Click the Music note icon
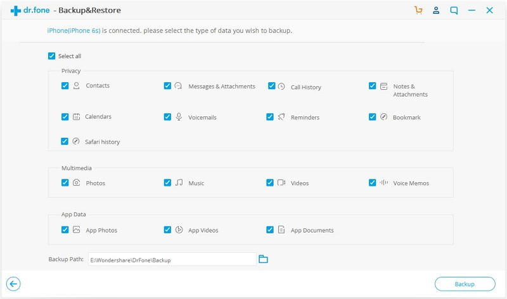507x299 pixels. [x=179, y=183]
